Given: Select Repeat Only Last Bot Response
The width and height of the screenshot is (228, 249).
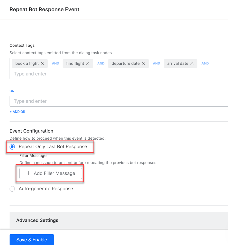Looking at the screenshot, I should (12, 147).
